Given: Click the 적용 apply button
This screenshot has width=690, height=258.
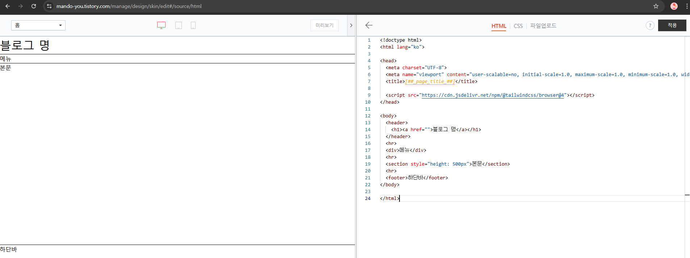Looking at the screenshot, I should tap(672, 25).
